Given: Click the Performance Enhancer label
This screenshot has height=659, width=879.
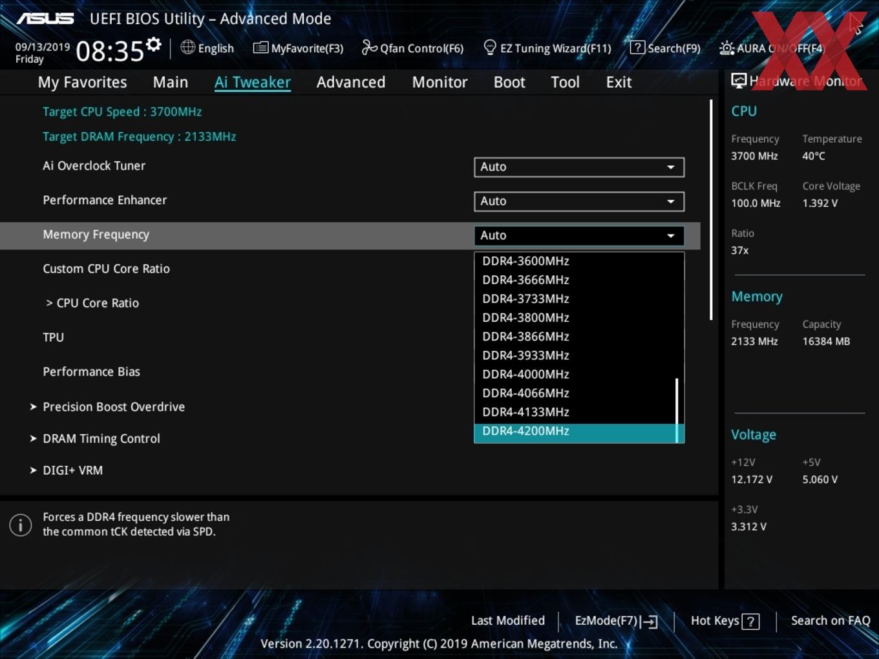Looking at the screenshot, I should [105, 200].
